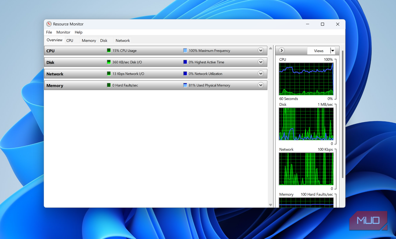This screenshot has width=396, height=239.
Task: Expand the CPU section with its chevron
Action: [x=261, y=50]
